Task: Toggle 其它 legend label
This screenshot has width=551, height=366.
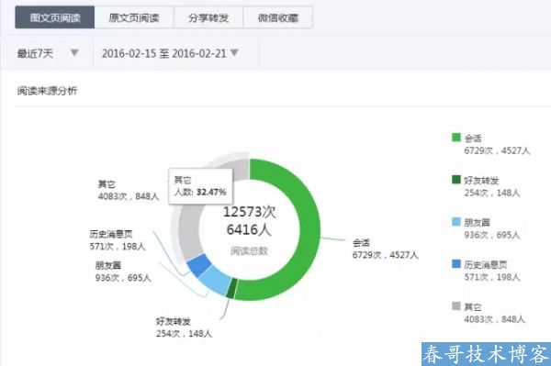Action: coord(473,307)
